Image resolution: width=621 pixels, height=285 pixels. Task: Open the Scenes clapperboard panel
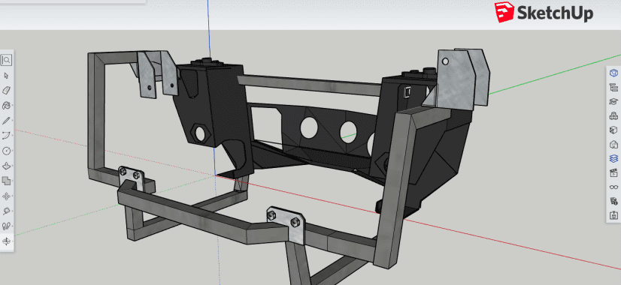click(613, 172)
